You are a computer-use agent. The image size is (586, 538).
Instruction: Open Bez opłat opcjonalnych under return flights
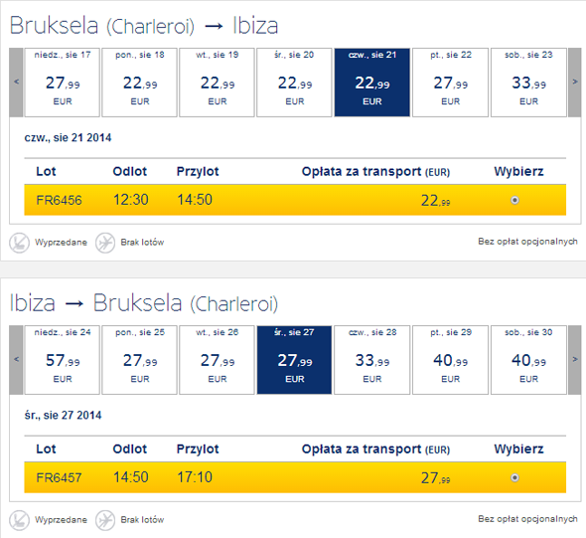[x=527, y=519]
